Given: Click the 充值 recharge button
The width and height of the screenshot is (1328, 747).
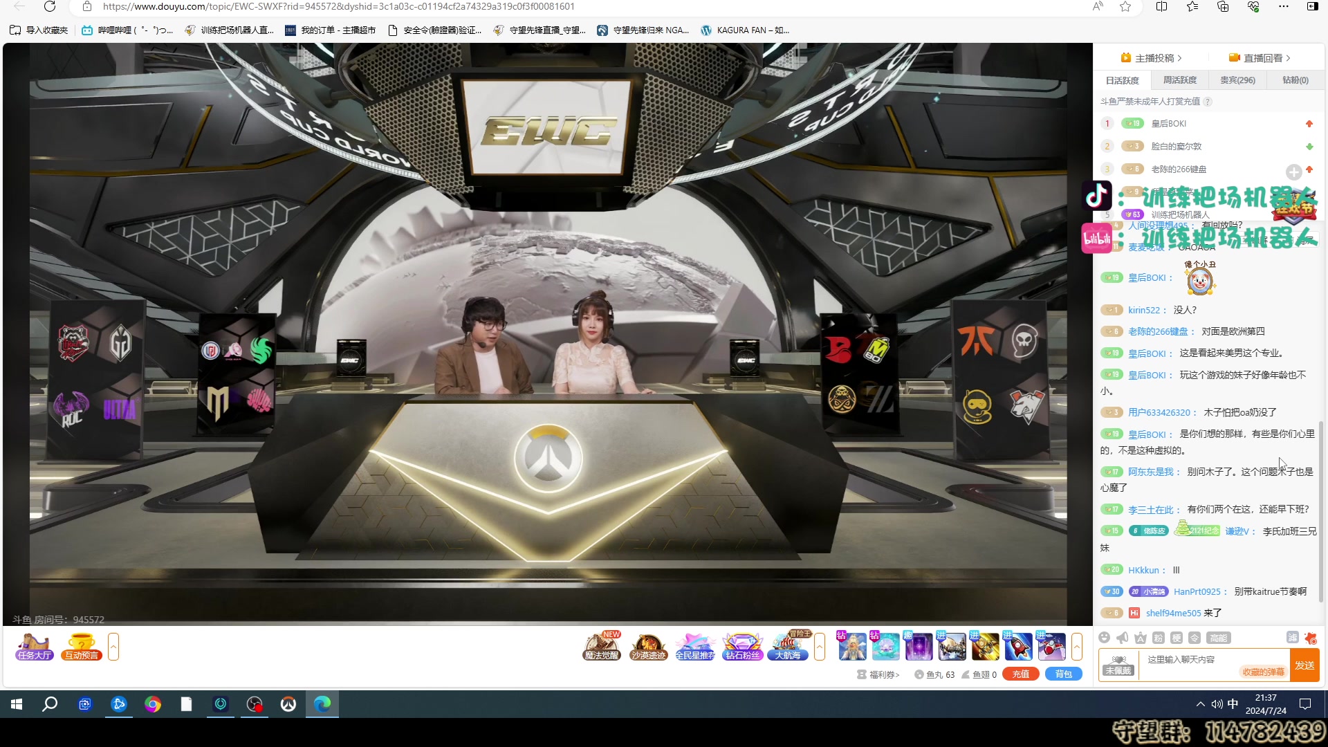Looking at the screenshot, I should tap(1021, 674).
